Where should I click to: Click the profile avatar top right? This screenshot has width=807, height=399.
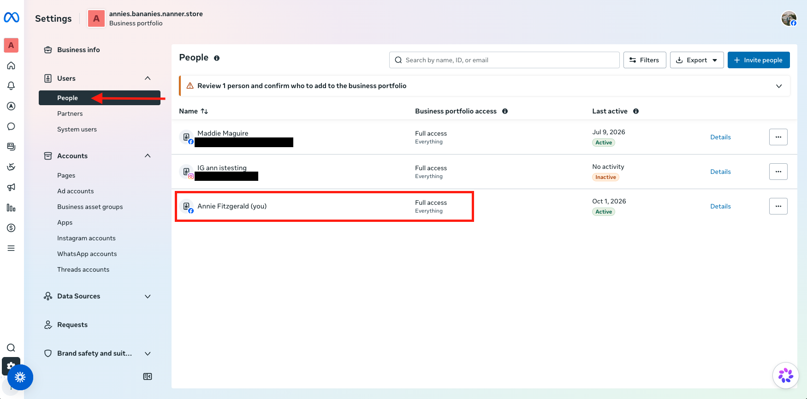click(x=789, y=18)
